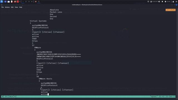
Task: Expand the terminal launcher dropdown arrow
Action: pyautogui.click(x=20, y=2)
